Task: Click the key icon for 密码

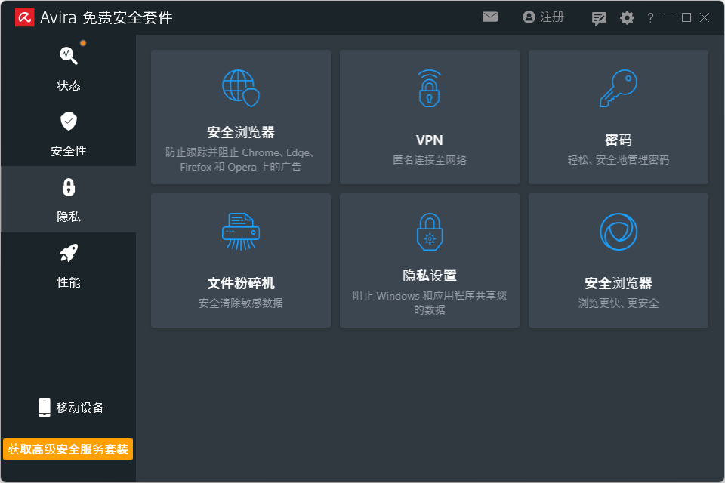Action: (619, 88)
